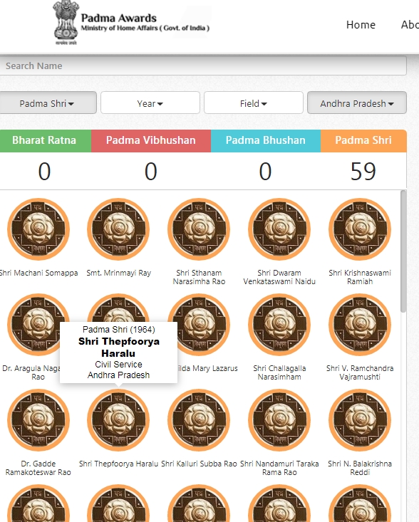This screenshot has height=522, width=419.
Task: Click the Smt. Mrinmayi Ray name
Action: tap(118, 273)
